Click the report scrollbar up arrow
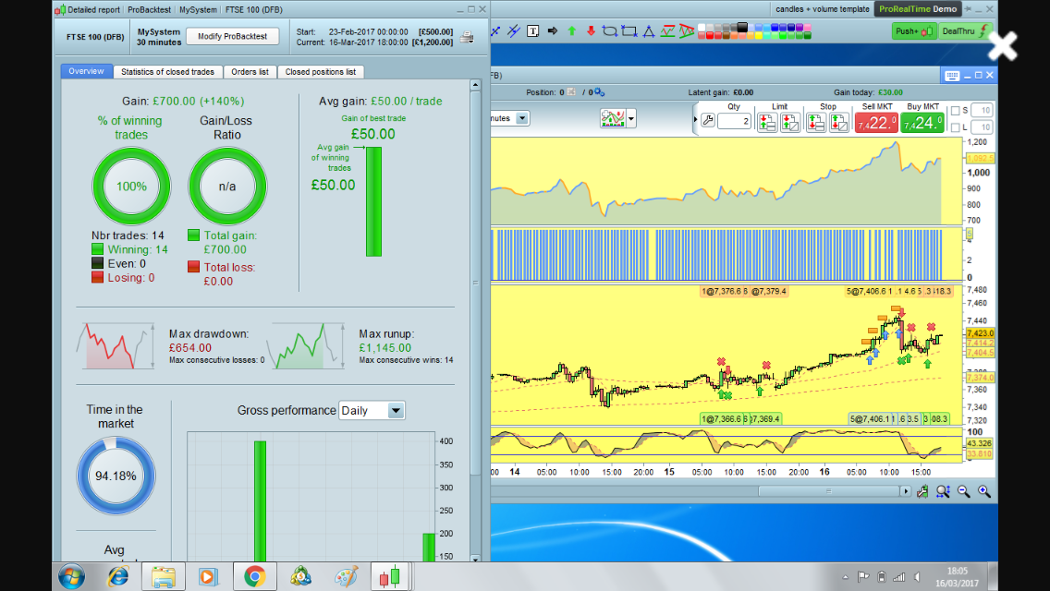Image resolution: width=1050 pixels, height=591 pixels. 475,85
